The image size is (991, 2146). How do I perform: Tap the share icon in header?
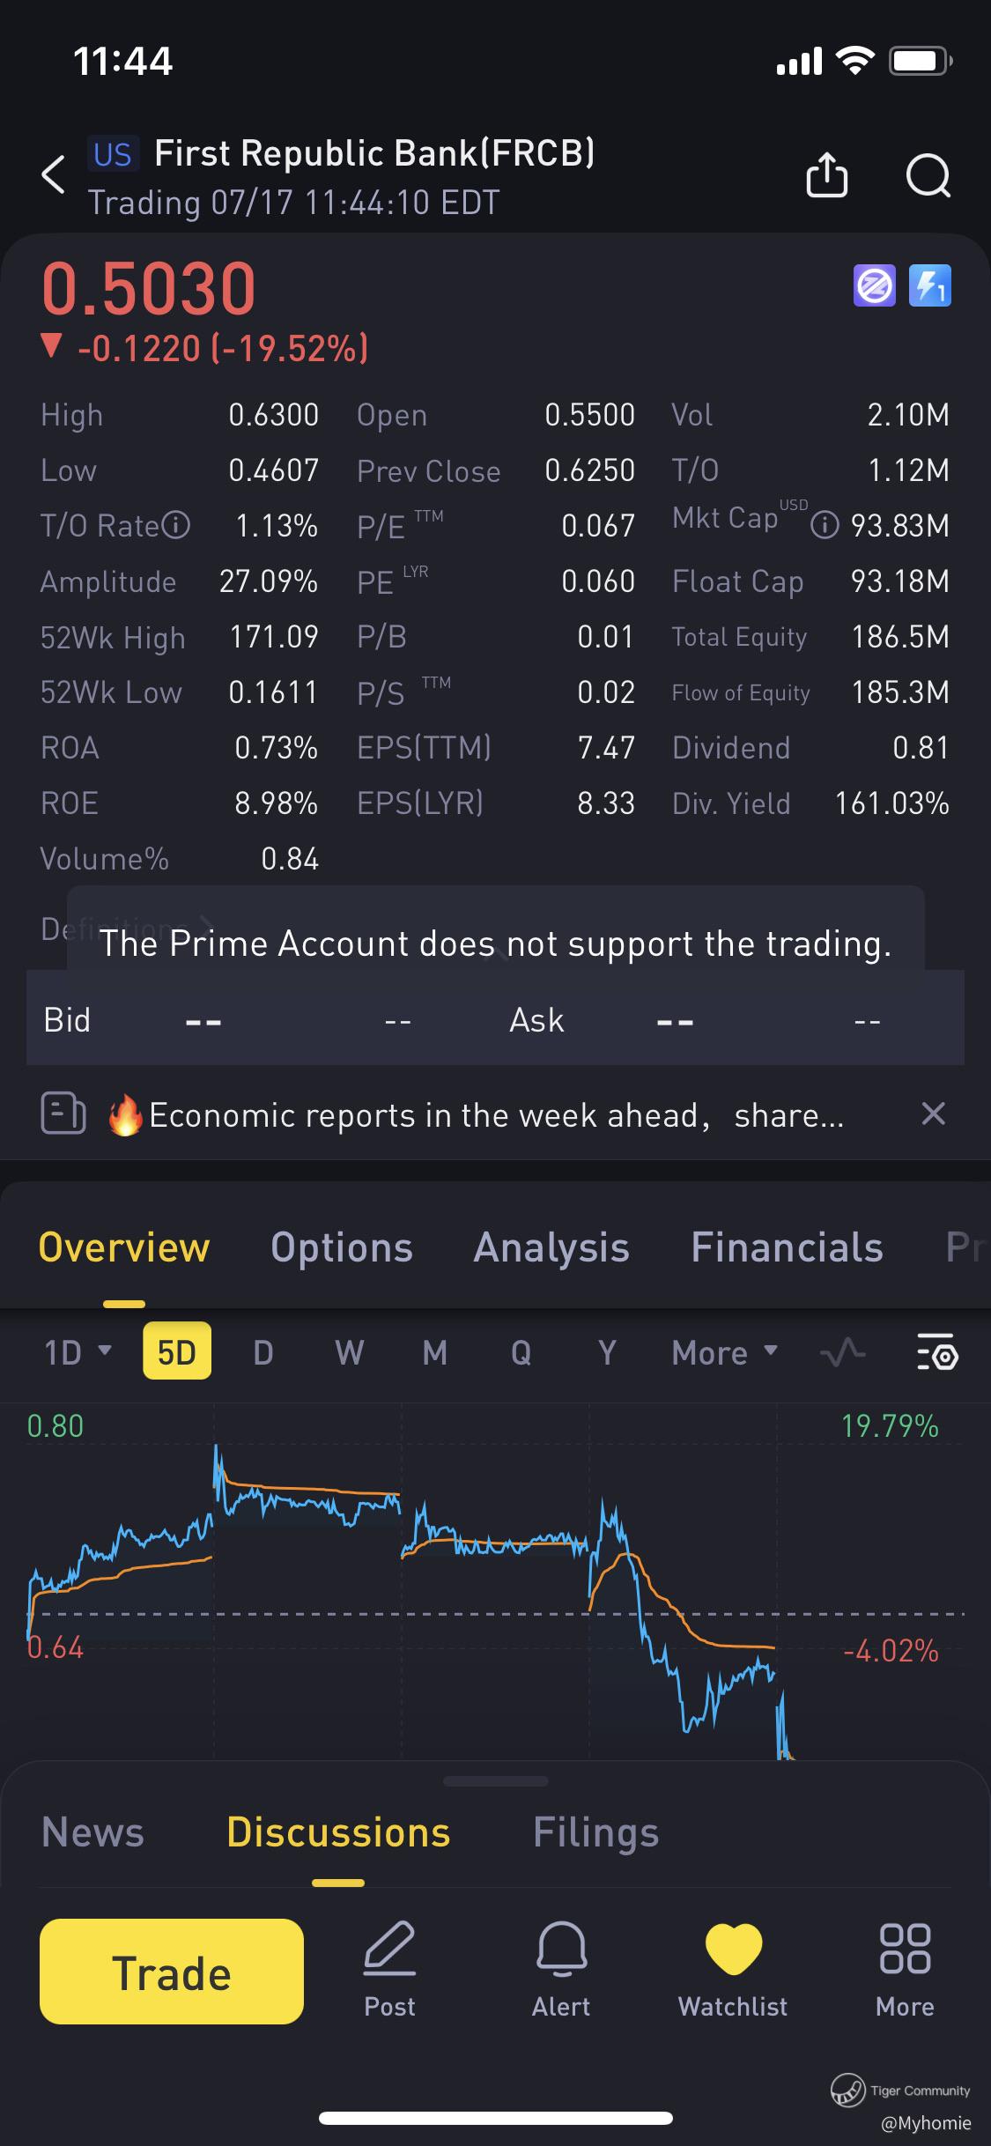(827, 174)
